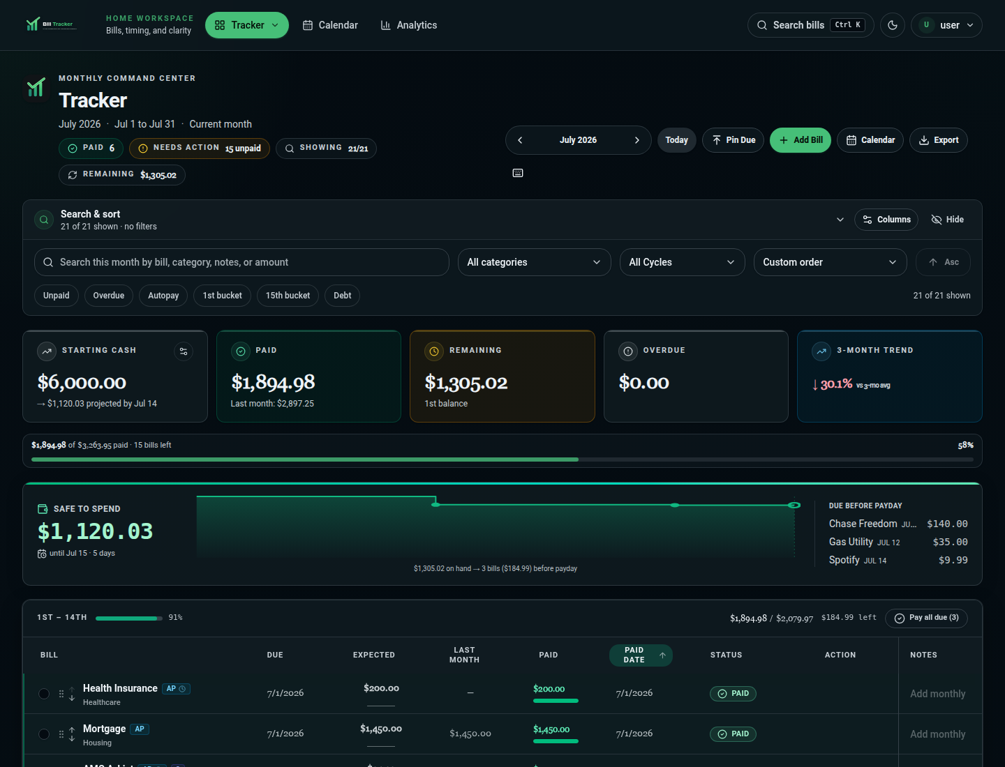Click the Showing 21/21 chip
1005x767 pixels.
[x=326, y=148]
